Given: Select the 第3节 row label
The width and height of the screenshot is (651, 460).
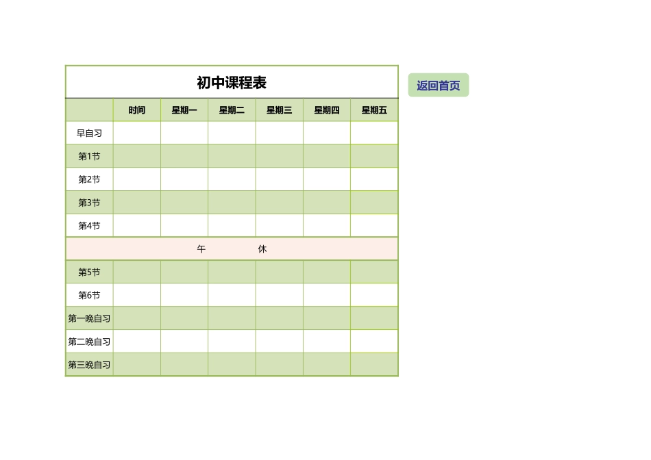Looking at the screenshot, I should (x=89, y=202).
